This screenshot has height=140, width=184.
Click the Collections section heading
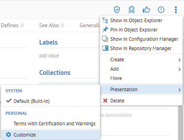tap(55, 73)
